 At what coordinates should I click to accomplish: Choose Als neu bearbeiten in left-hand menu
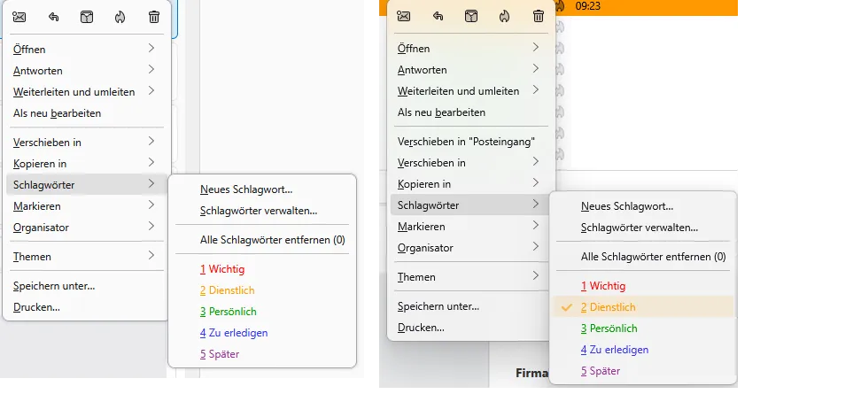pyautogui.click(x=85, y=113)
